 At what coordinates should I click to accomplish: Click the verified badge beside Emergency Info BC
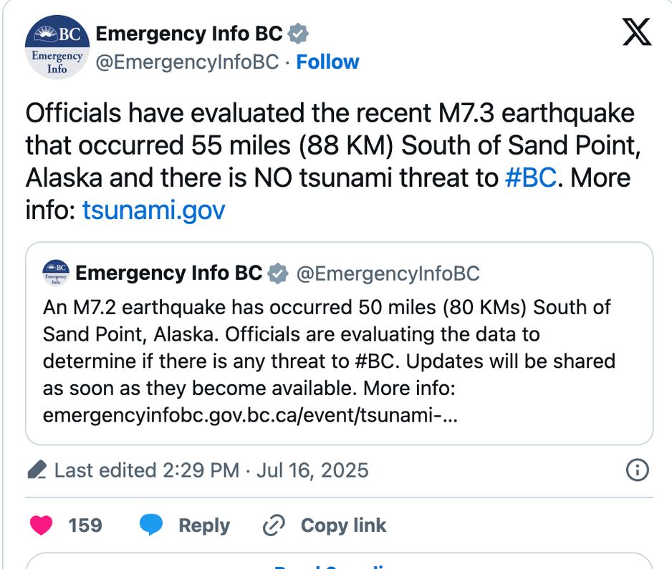click(298, 34)
